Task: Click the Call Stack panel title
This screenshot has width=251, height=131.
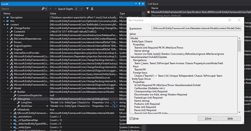Action: click(x=153, y=4)
